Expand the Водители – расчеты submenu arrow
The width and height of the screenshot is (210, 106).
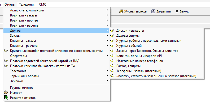(x=107, y=25)
